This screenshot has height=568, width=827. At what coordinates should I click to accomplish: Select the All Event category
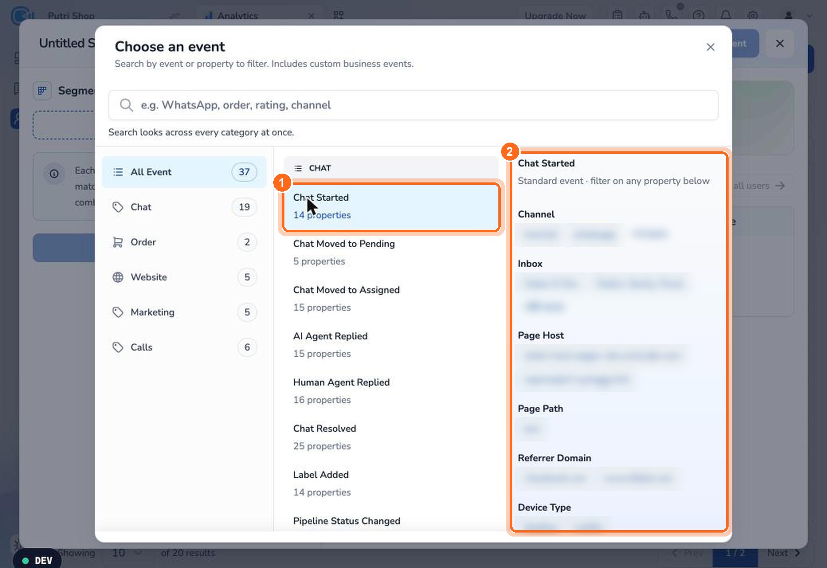[184, 172]
